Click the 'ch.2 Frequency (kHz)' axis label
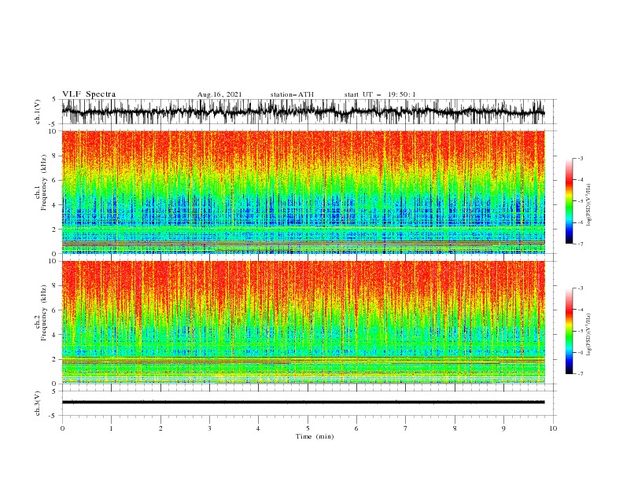This screenshot has height=481, width=623. [41, 313]
